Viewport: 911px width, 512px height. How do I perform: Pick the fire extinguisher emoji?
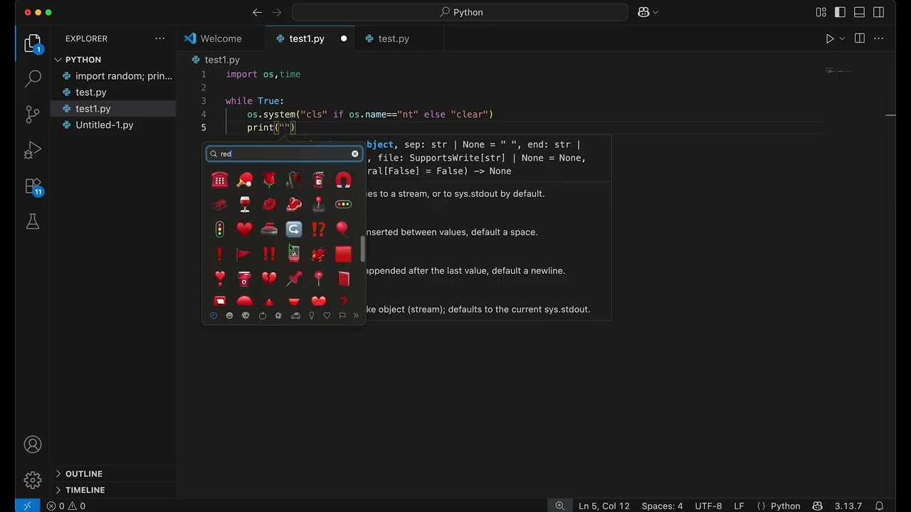coord(319,180)
